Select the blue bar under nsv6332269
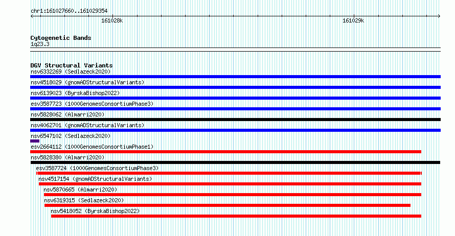 point(235,77)
